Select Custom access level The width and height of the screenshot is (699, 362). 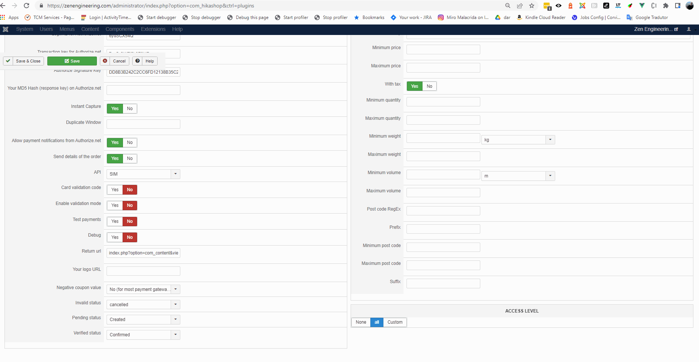(395, 322)
